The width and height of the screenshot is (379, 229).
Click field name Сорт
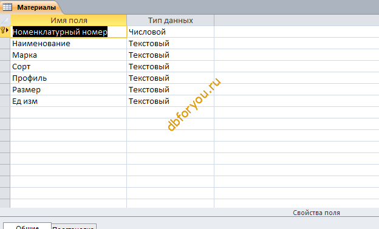click(x=69, y=66)
